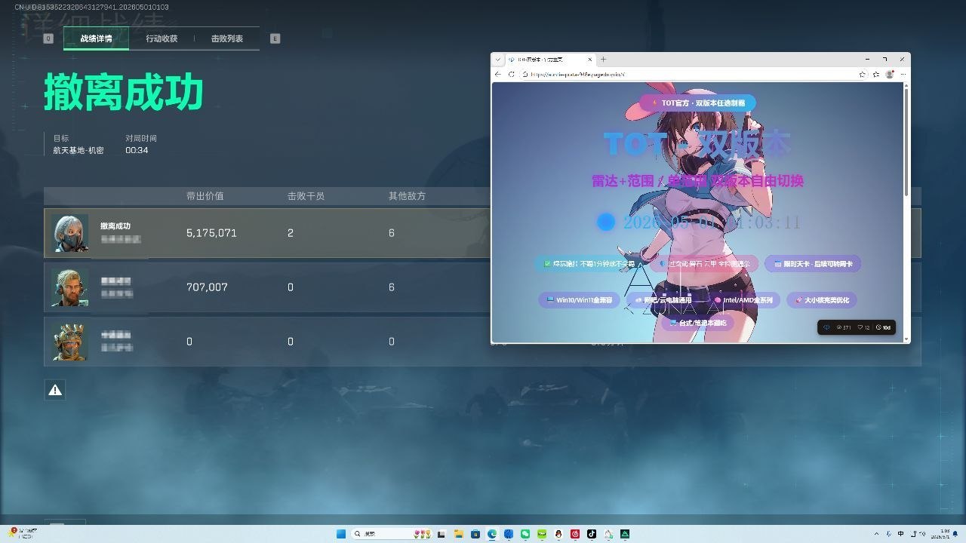Click the heart likes counter 12

point(863,327)
